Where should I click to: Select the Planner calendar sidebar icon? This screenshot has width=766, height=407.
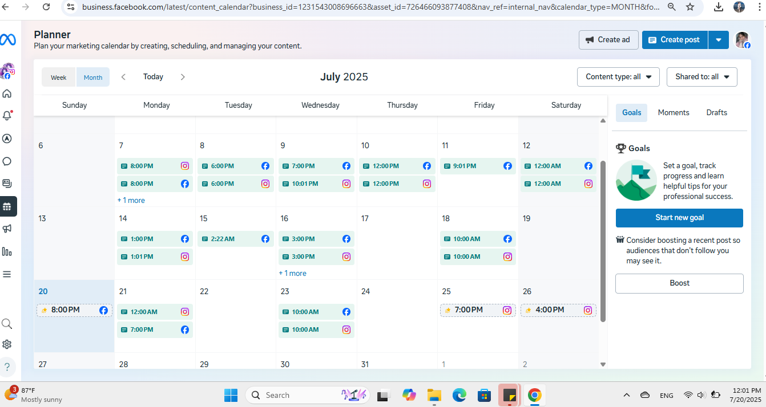[7, 206]
